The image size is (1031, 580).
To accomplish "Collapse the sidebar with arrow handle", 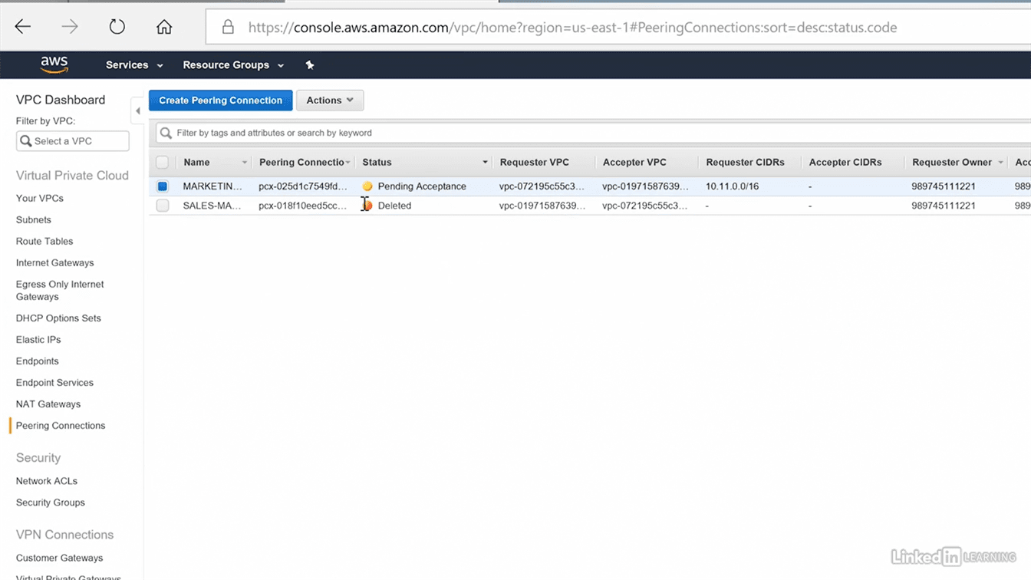I will (x=138, y=111).
